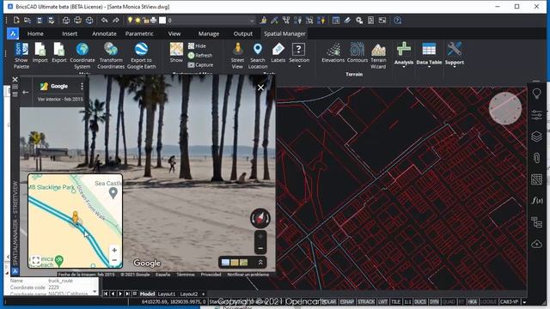Switch to the Model tab
The width and height of the screenshot is (550, 309).
pyautogui.click(x=147, y=294)
